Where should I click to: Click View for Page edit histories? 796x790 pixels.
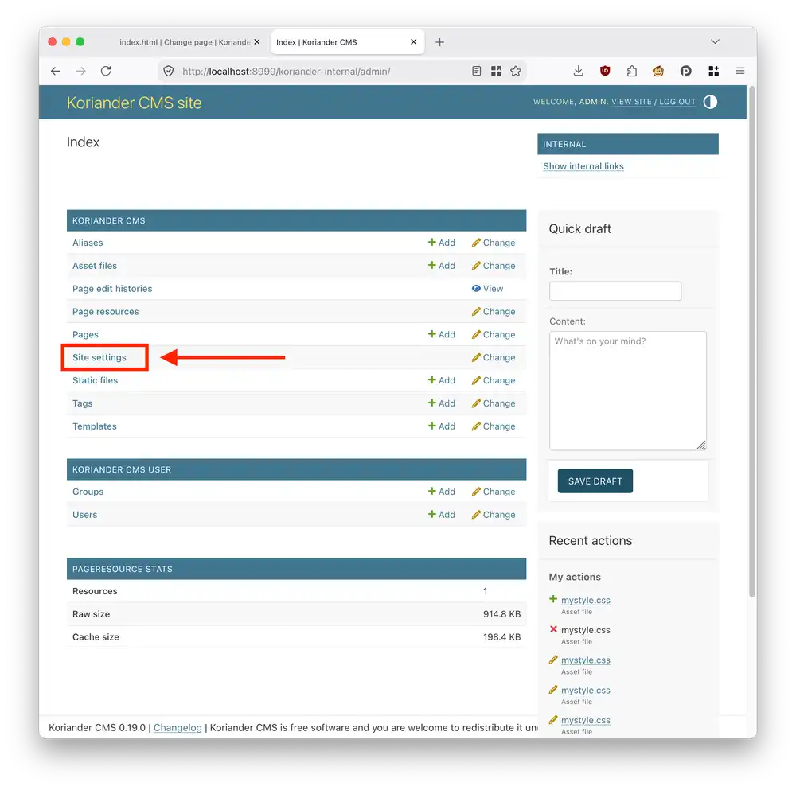pos(487,288)
